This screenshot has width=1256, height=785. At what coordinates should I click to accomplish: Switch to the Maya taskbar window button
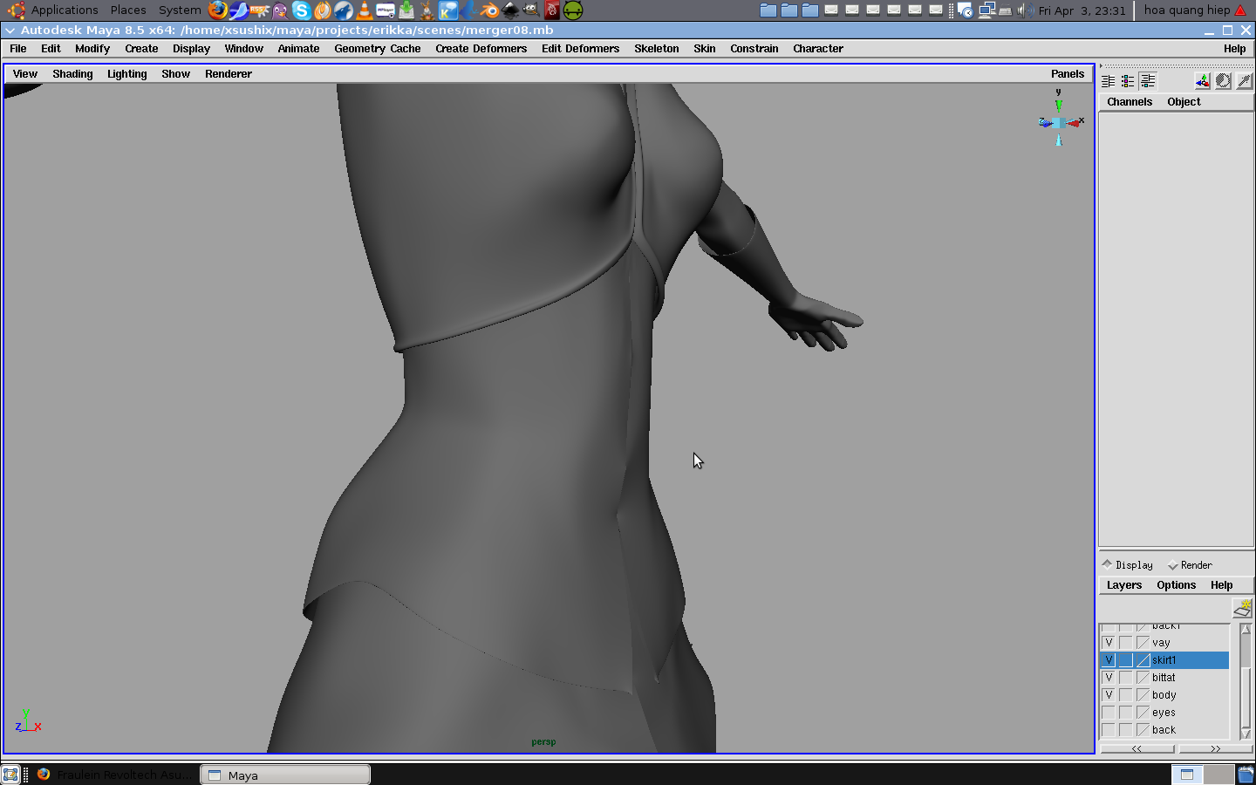coord(286,775)
